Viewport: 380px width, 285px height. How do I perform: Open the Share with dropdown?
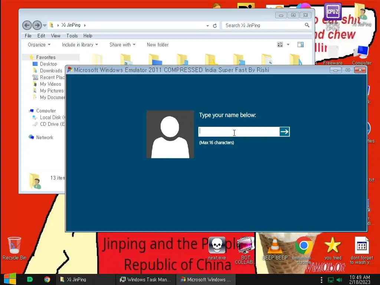point(122,45)
